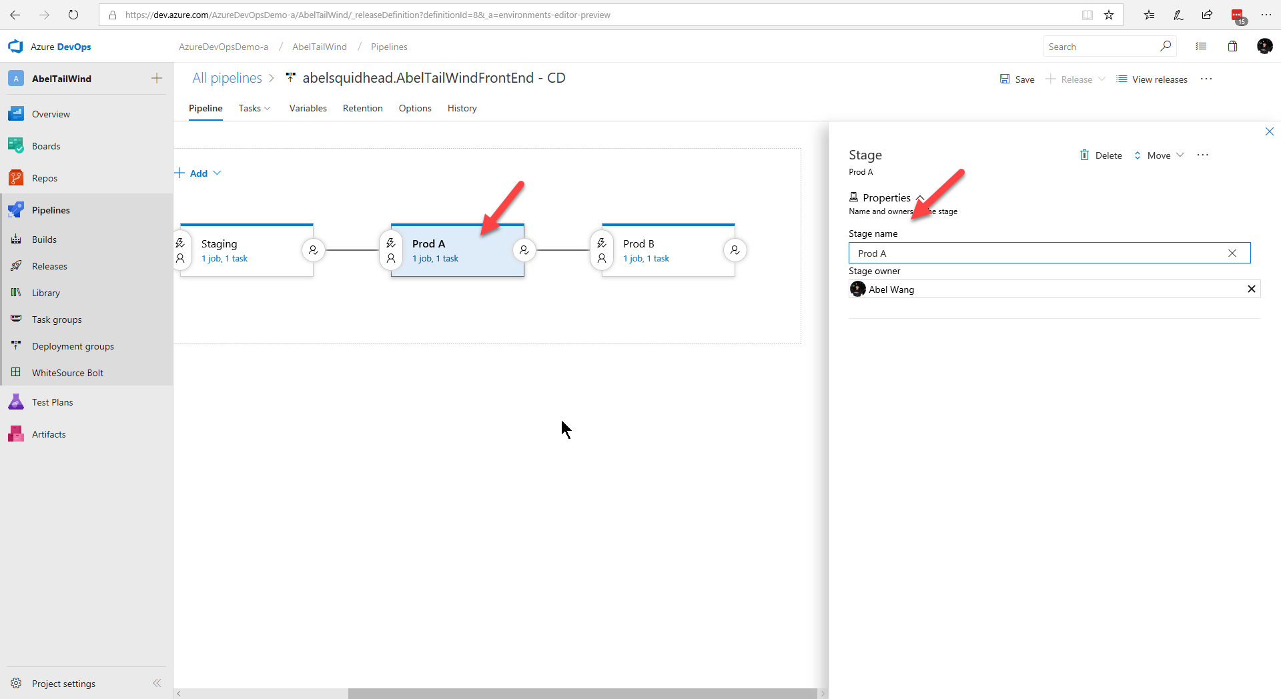The width and height of the screenshot is (1281, 699).
Task: Click the Releases rocket icon
Action: [x=16, y=266]
